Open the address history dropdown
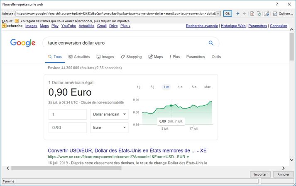This screenshot has height=186, width=296. (x=218, y=14)
